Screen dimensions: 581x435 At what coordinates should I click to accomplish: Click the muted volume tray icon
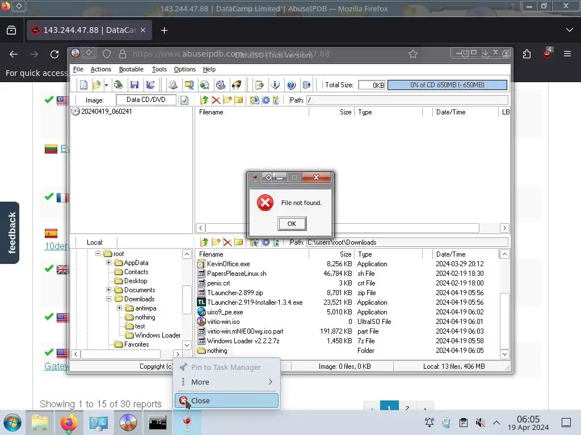[480, 423]
